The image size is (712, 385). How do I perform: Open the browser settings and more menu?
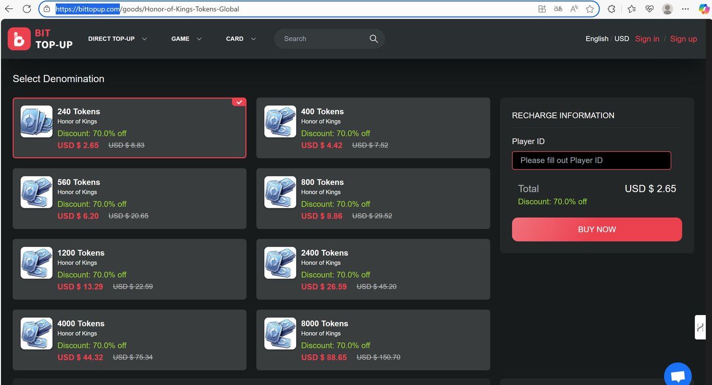685,9
